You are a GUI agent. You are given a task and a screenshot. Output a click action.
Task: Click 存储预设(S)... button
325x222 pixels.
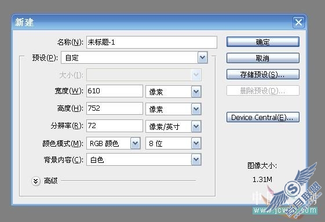coord(263,74)
